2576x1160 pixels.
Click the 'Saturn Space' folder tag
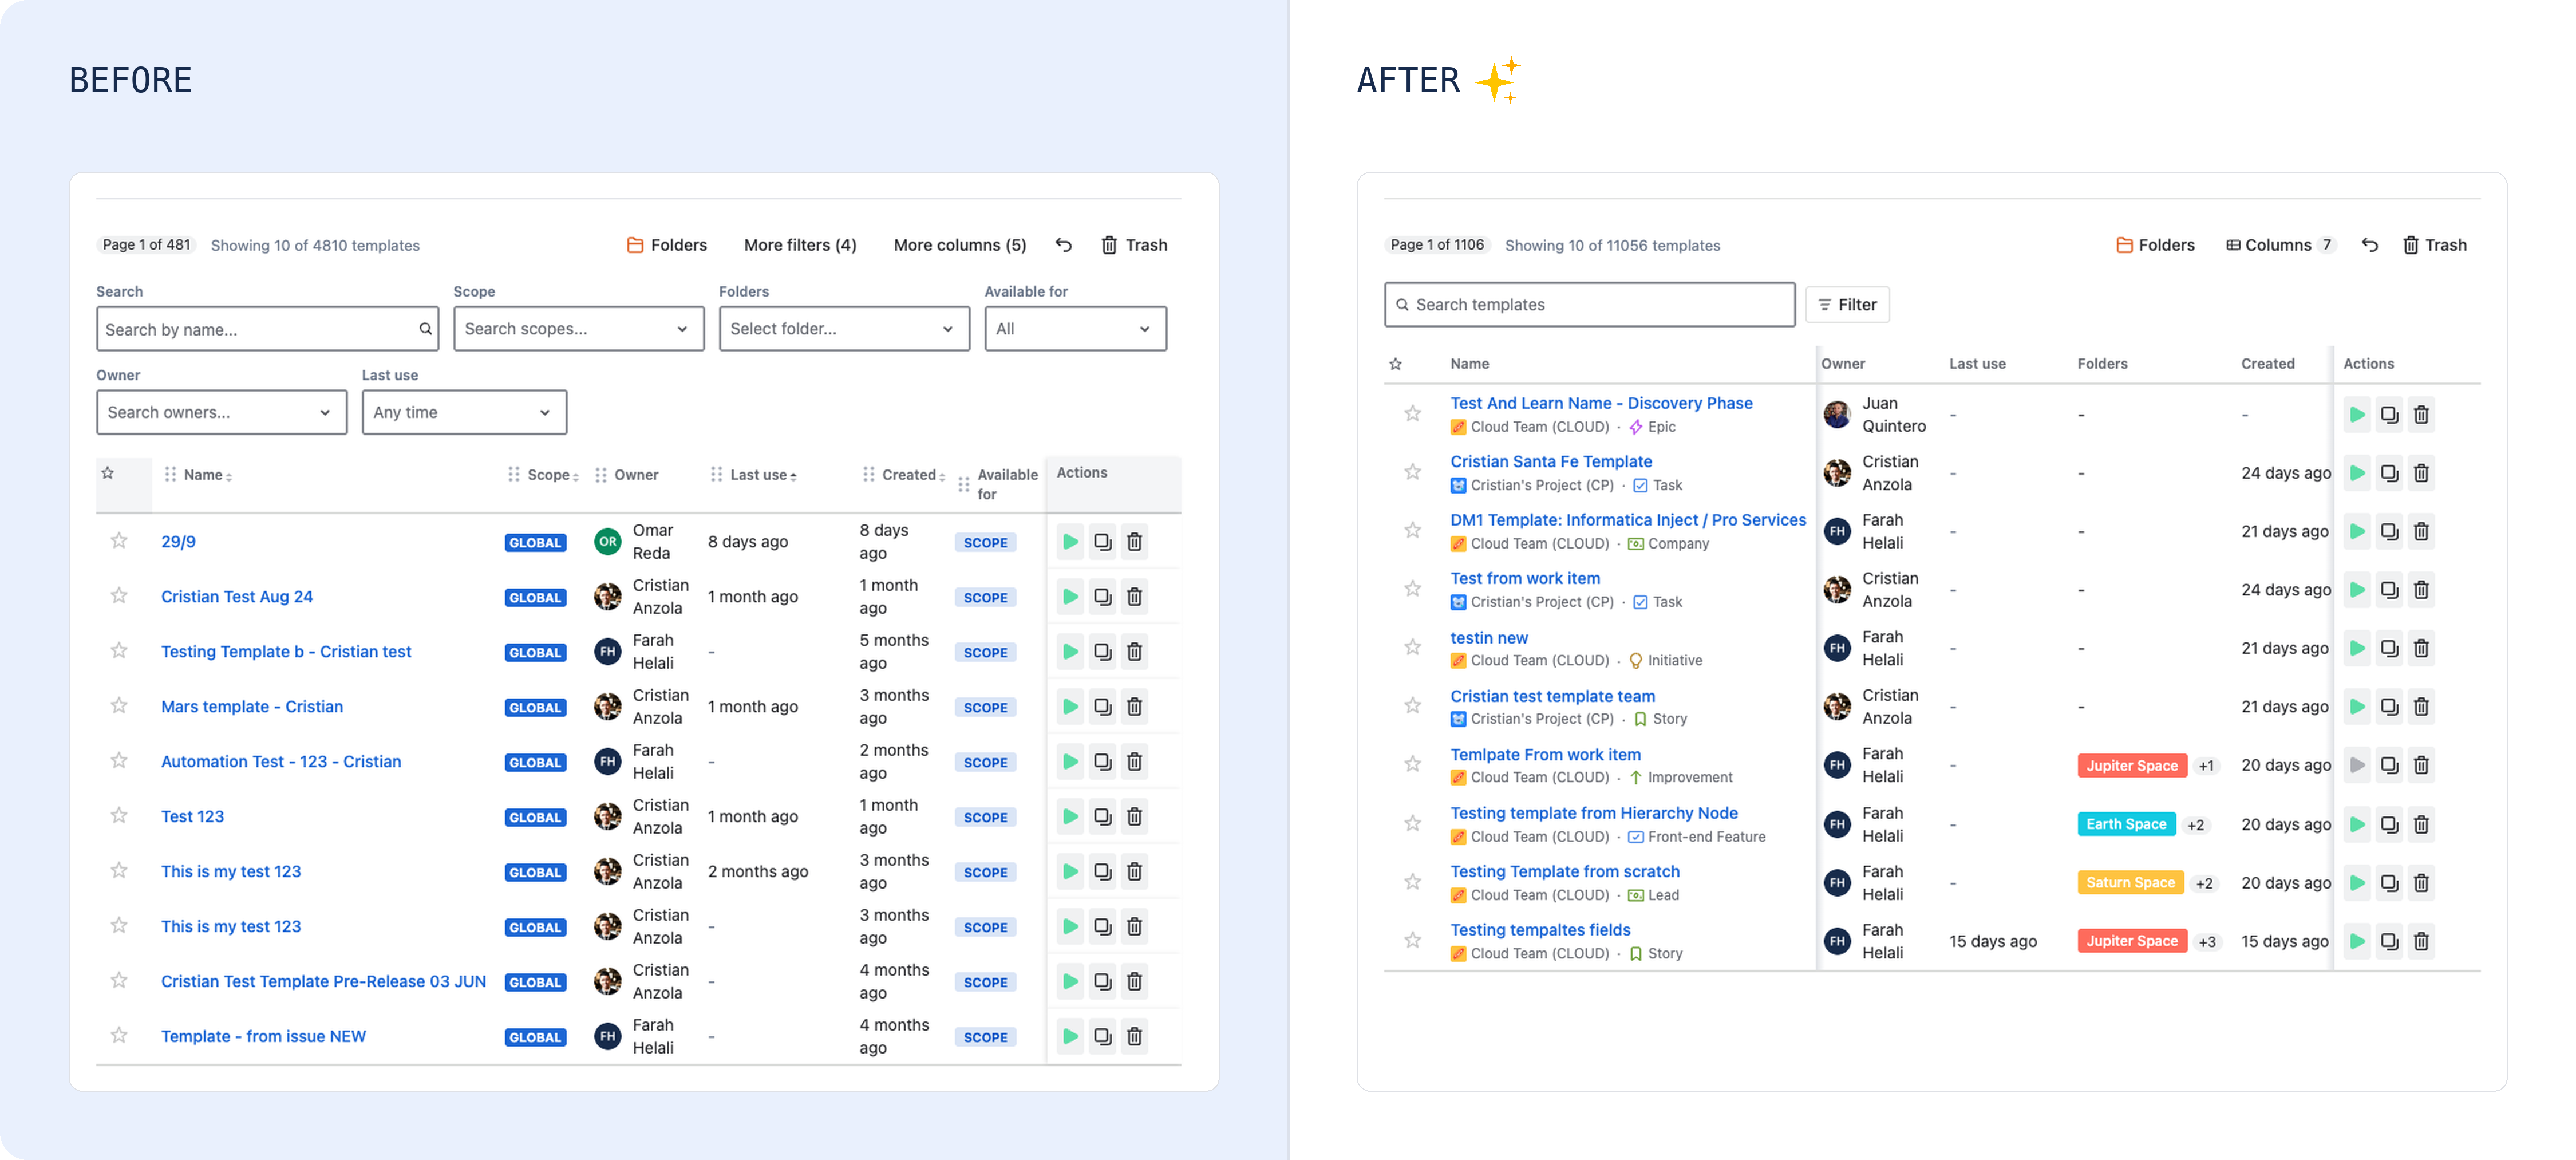point(2130,883)
